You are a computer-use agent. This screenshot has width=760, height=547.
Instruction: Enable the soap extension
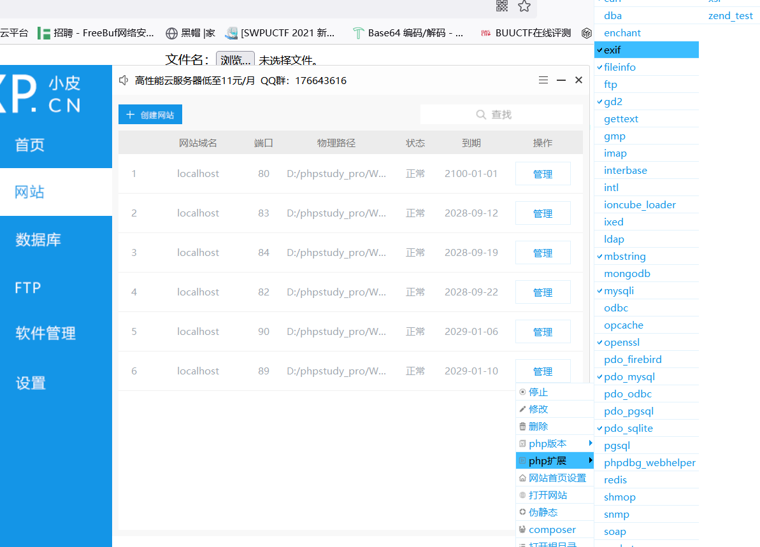[x=647, y=532]
